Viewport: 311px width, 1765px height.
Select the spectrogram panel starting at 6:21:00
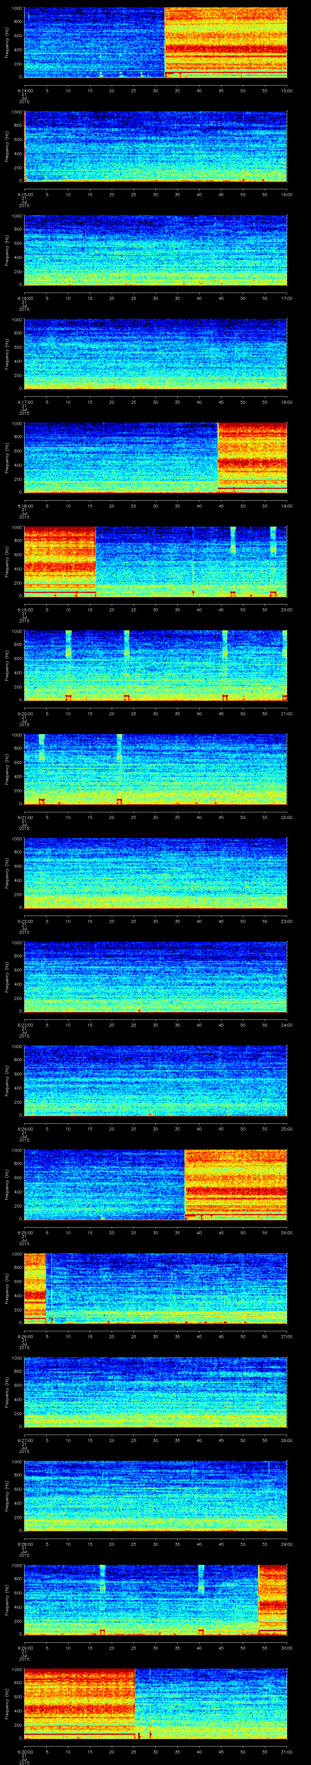tap(156, 769)
